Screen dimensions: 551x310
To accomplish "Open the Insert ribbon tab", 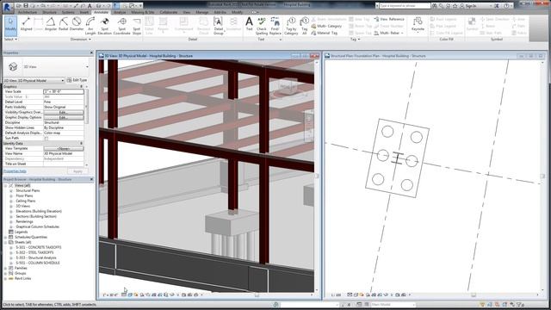I will [x=84, y=12].
